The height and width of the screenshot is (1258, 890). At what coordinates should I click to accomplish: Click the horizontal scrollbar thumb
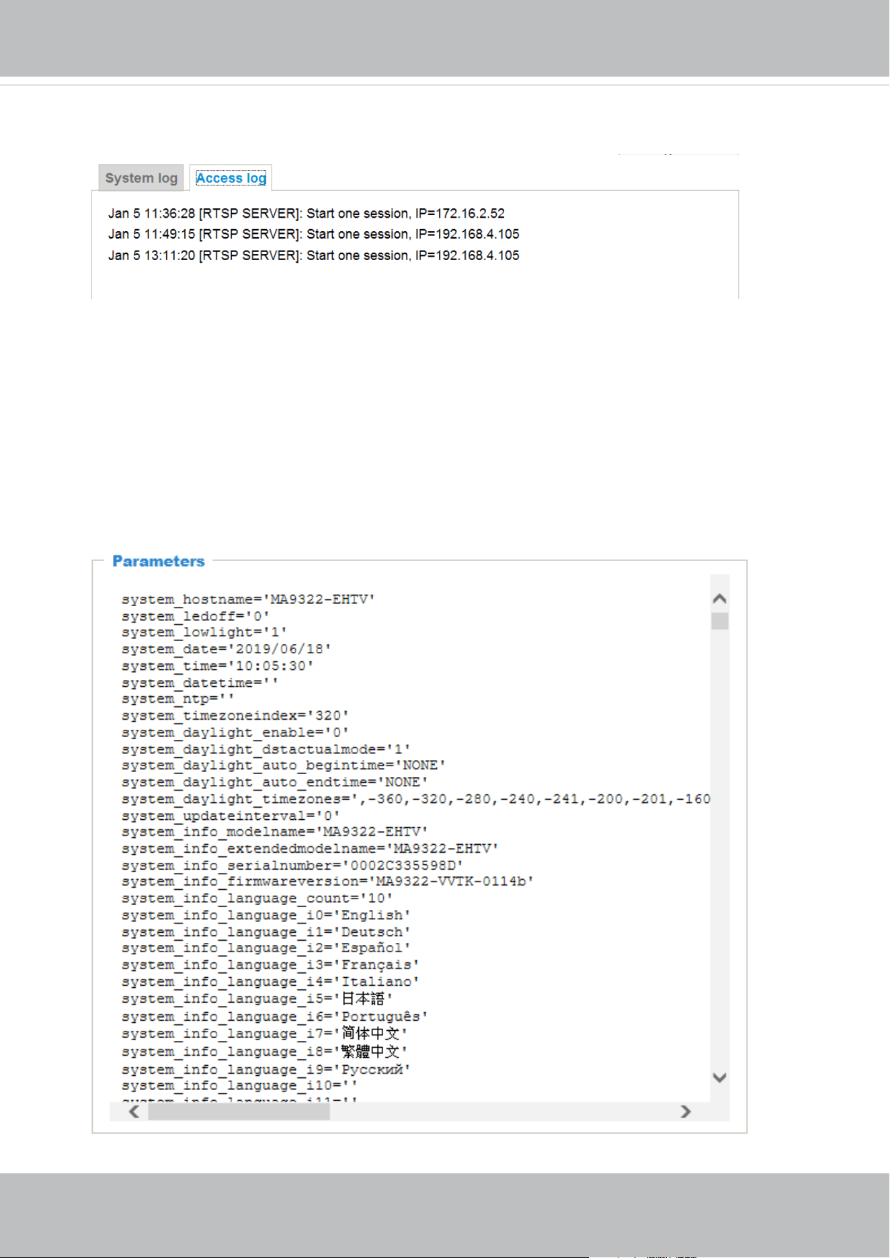tap(239, 1112)
